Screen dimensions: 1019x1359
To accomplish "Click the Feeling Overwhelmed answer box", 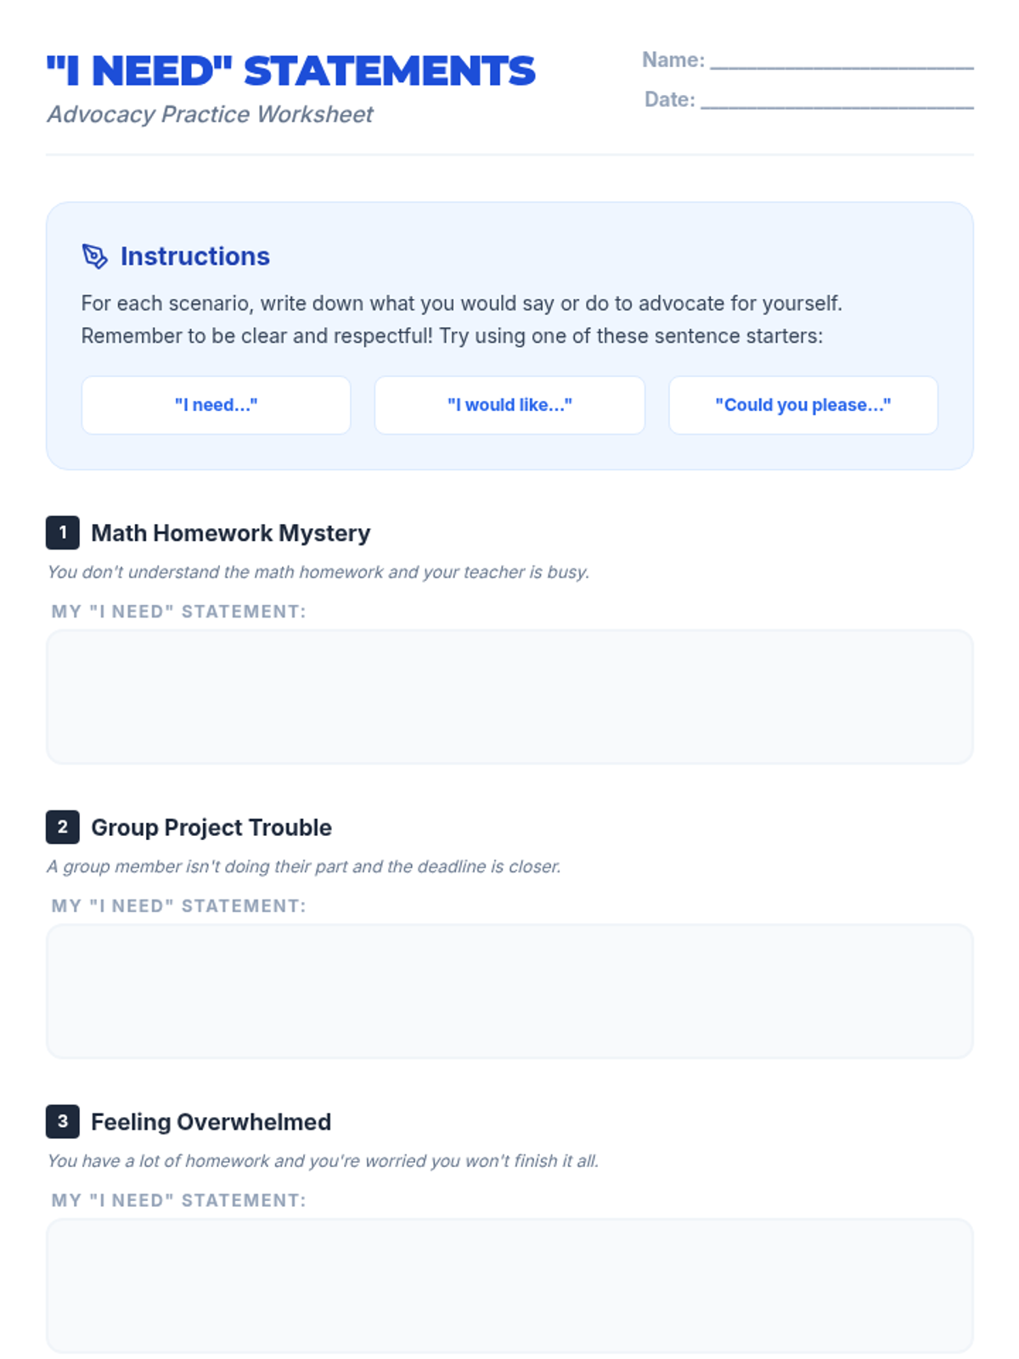I will [x=509, y=1285].
